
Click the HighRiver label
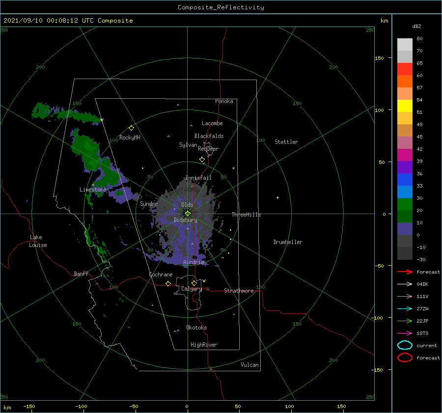click(203, 345)
